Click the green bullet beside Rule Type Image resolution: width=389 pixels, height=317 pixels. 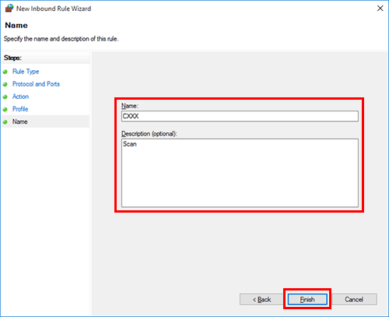coord(5,72)
